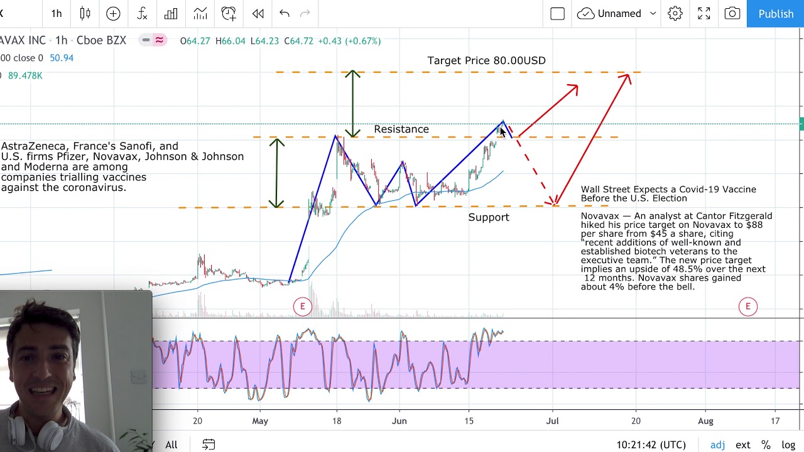Toggle the adj dividend adjustment option
804x452 pixels.
(x=718, y=444)
